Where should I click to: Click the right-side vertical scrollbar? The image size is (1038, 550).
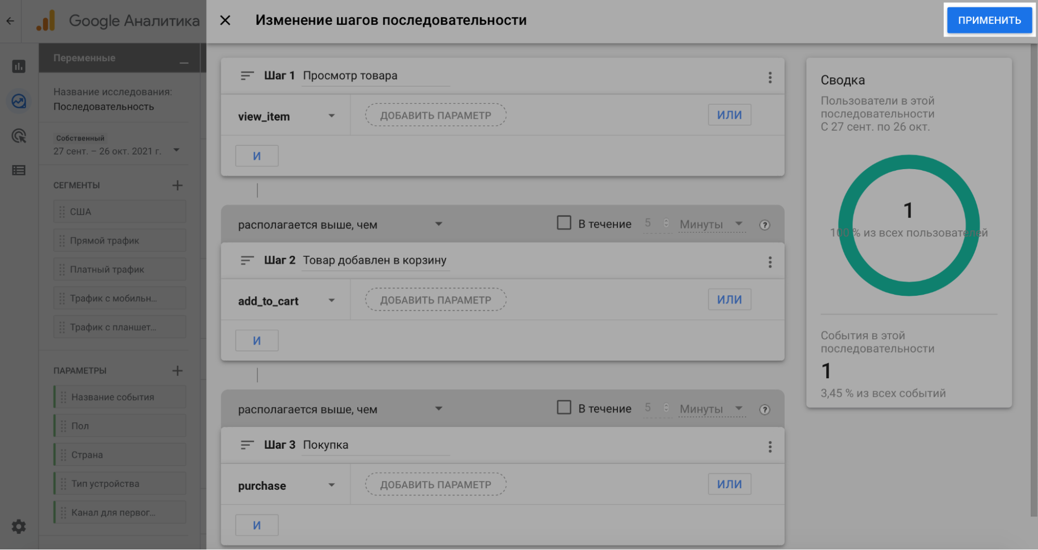tap(1034, 280)
